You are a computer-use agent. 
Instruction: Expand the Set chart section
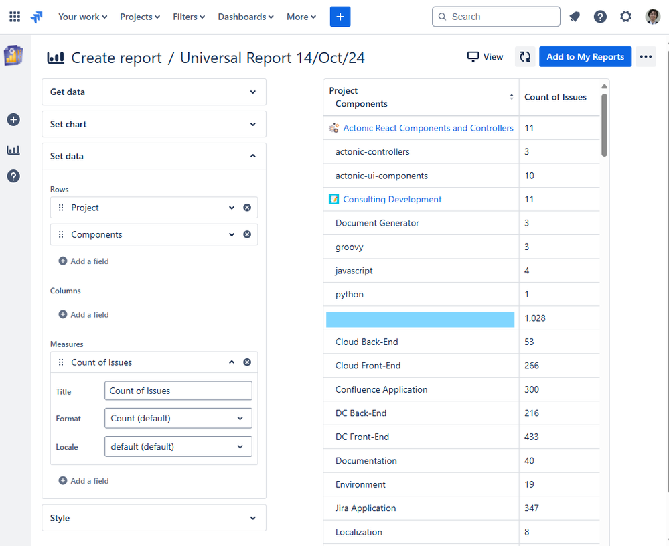click(x=154, y=124)
